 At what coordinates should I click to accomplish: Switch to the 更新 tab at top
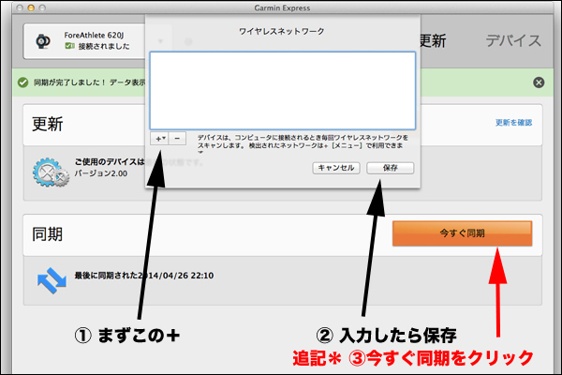point(433,40)
